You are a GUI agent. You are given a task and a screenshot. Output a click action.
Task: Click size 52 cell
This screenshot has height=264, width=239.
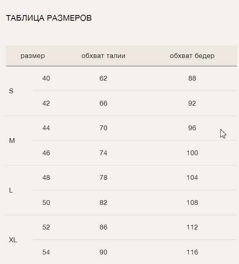pos(46,227)
